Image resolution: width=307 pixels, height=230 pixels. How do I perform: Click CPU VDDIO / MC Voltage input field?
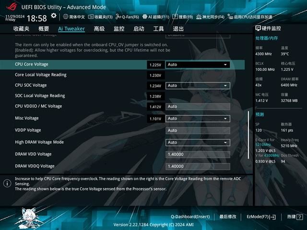198,106
